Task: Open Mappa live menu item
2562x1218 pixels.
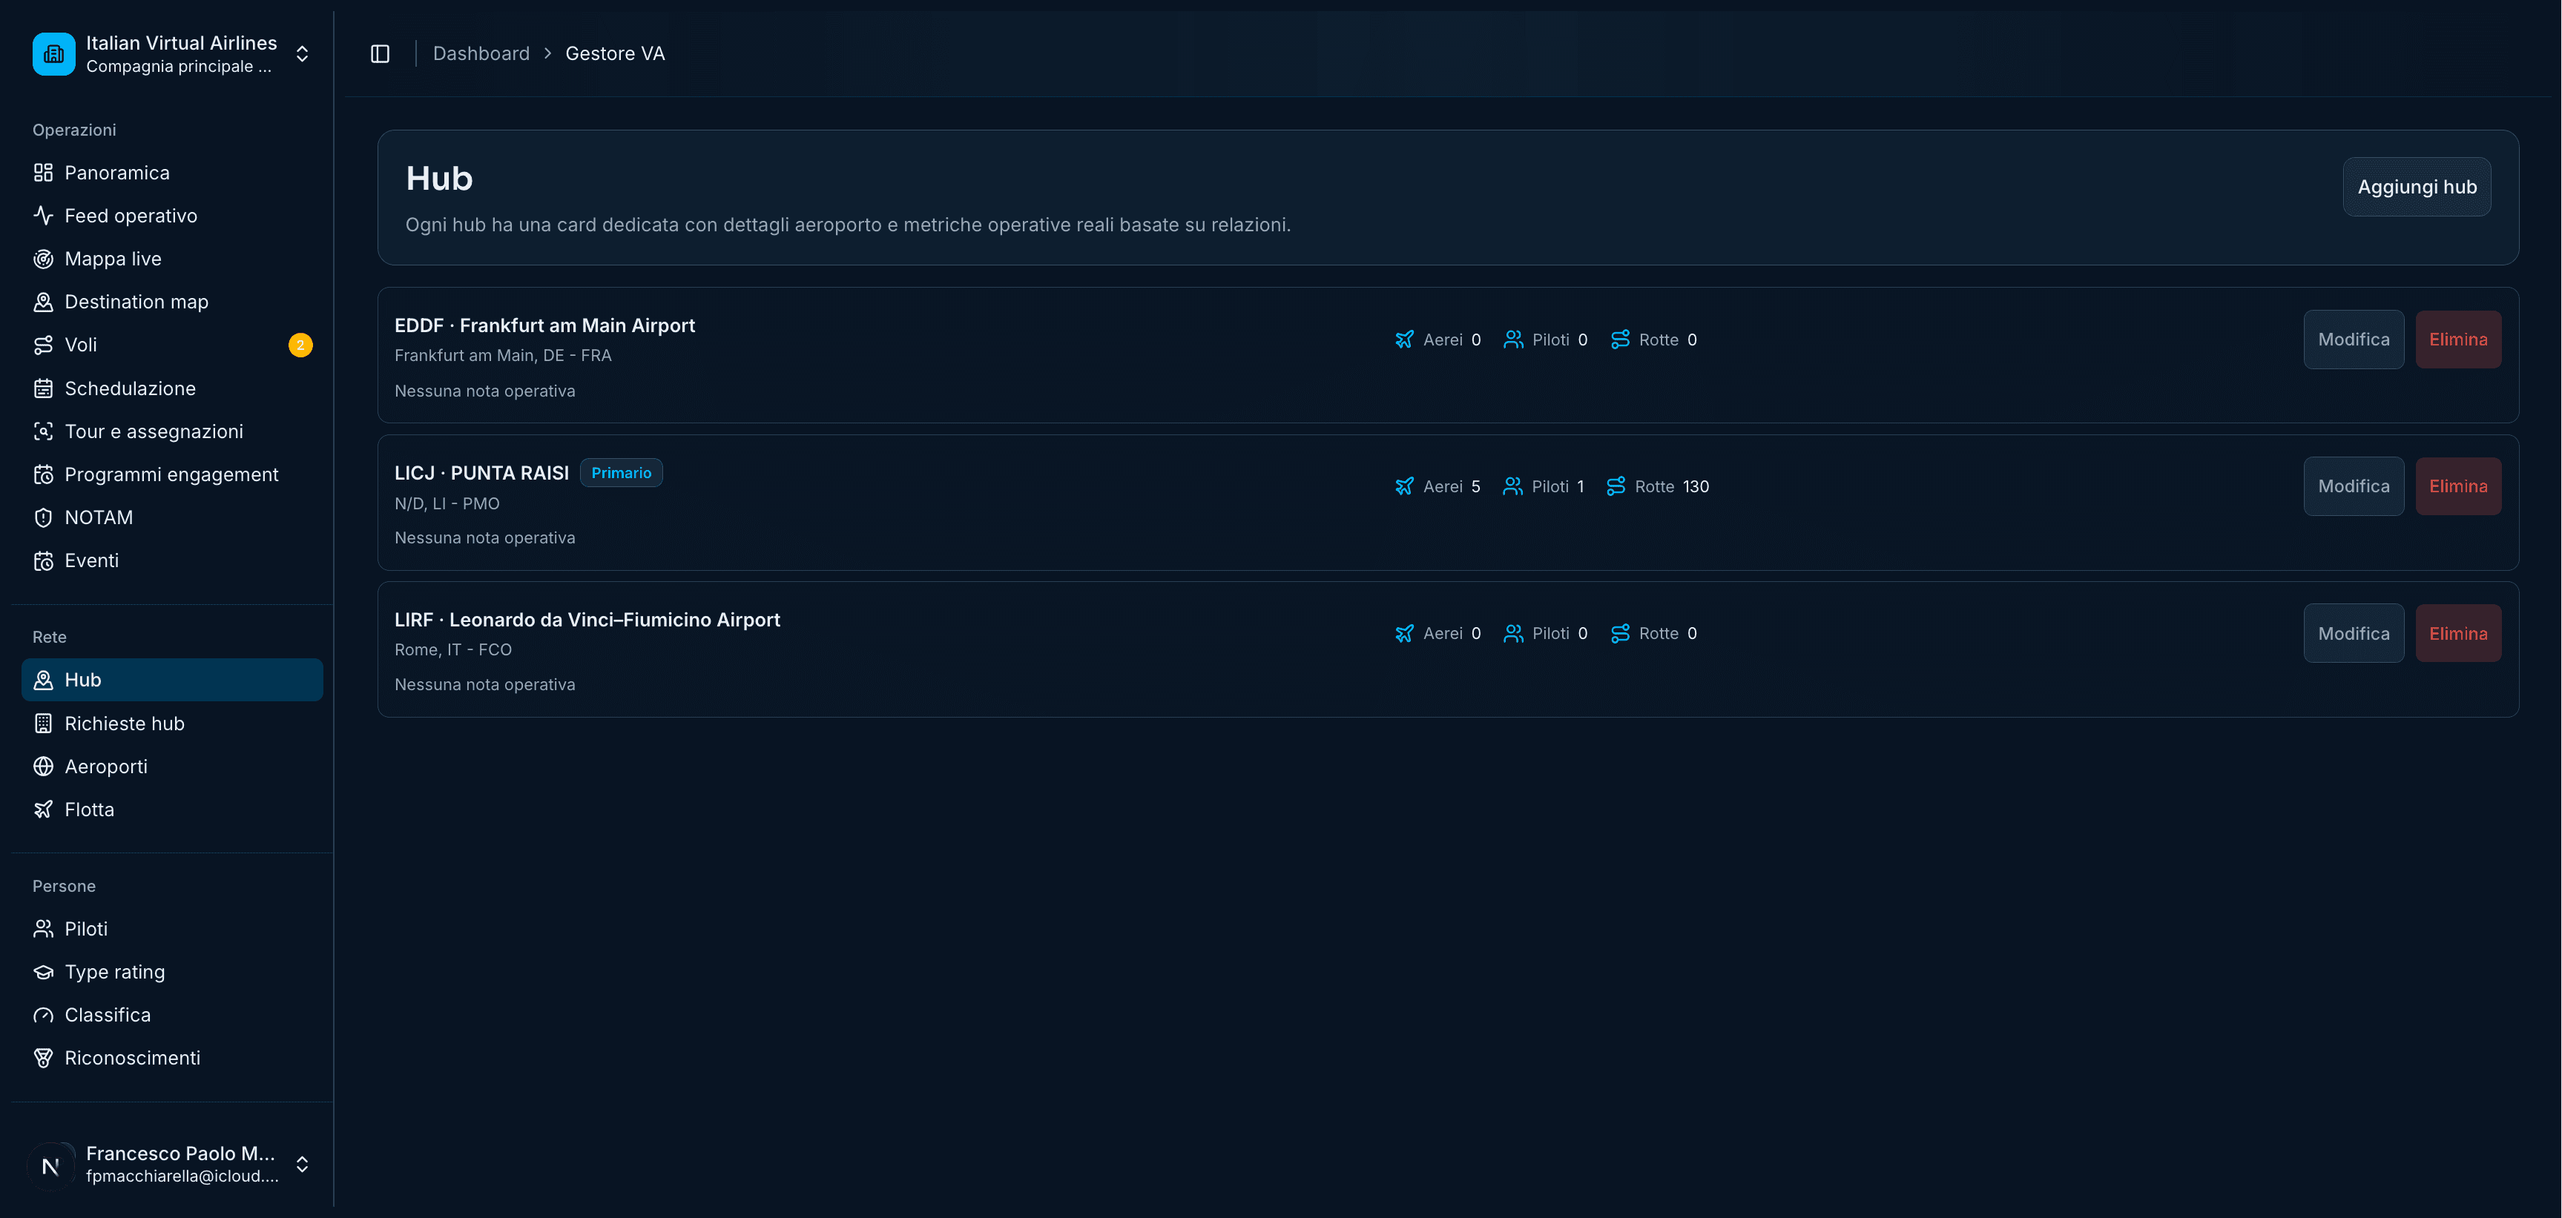Action: (x=172, y=259)
